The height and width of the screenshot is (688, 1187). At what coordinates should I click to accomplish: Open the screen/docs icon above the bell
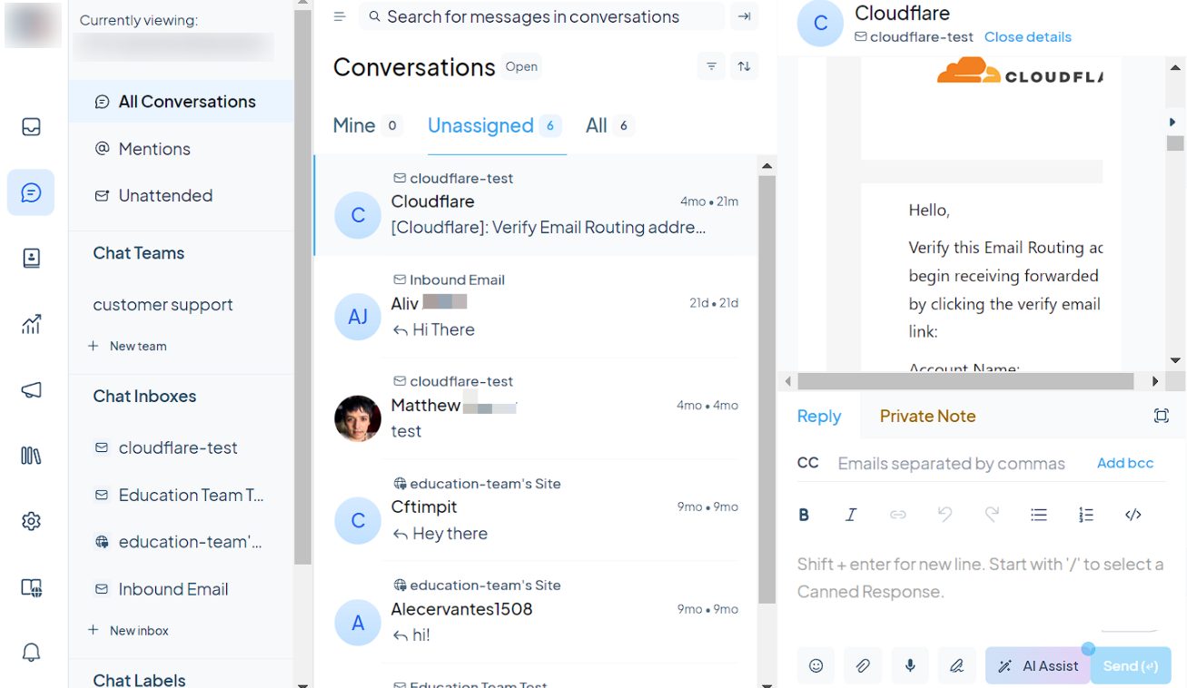[x=31, y=587]
